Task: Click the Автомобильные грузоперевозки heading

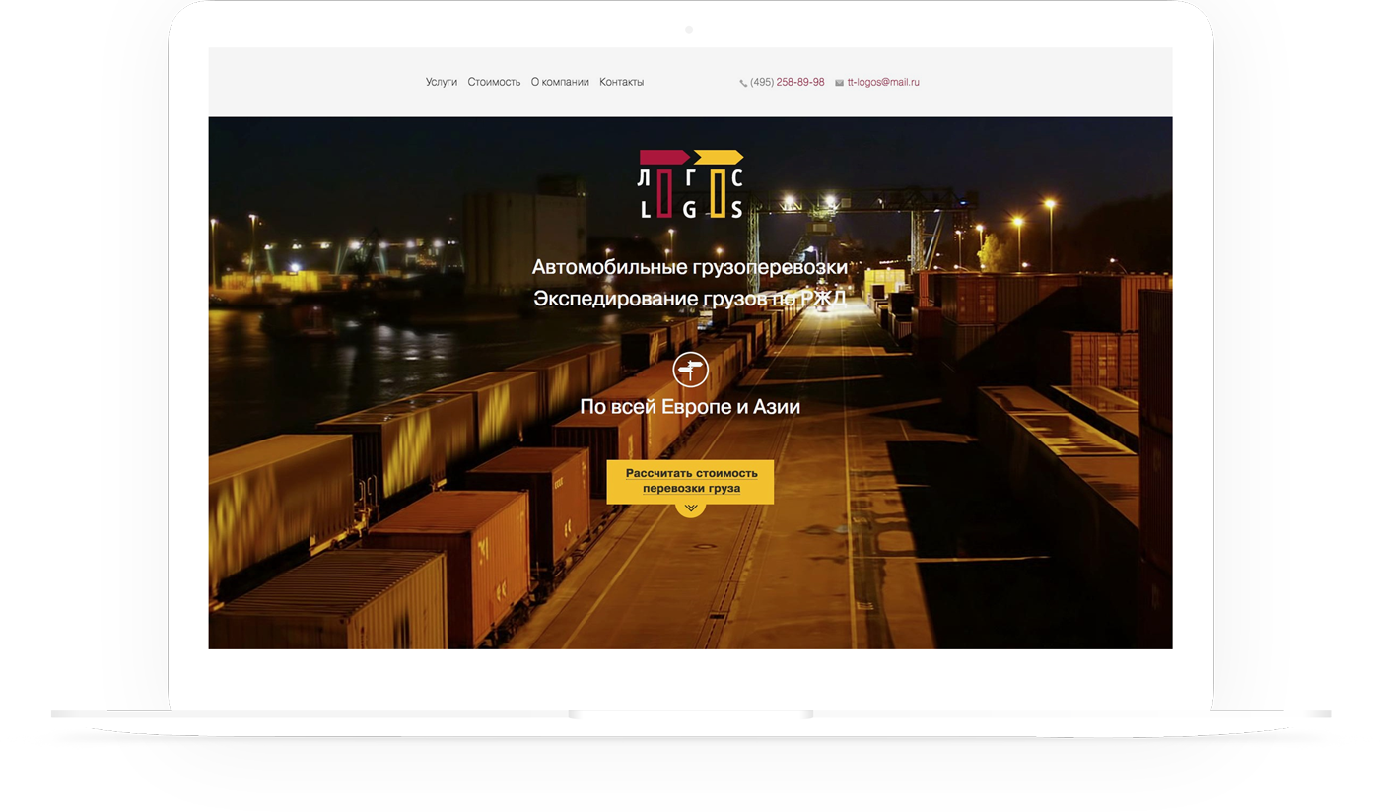Action: point(690,267)
